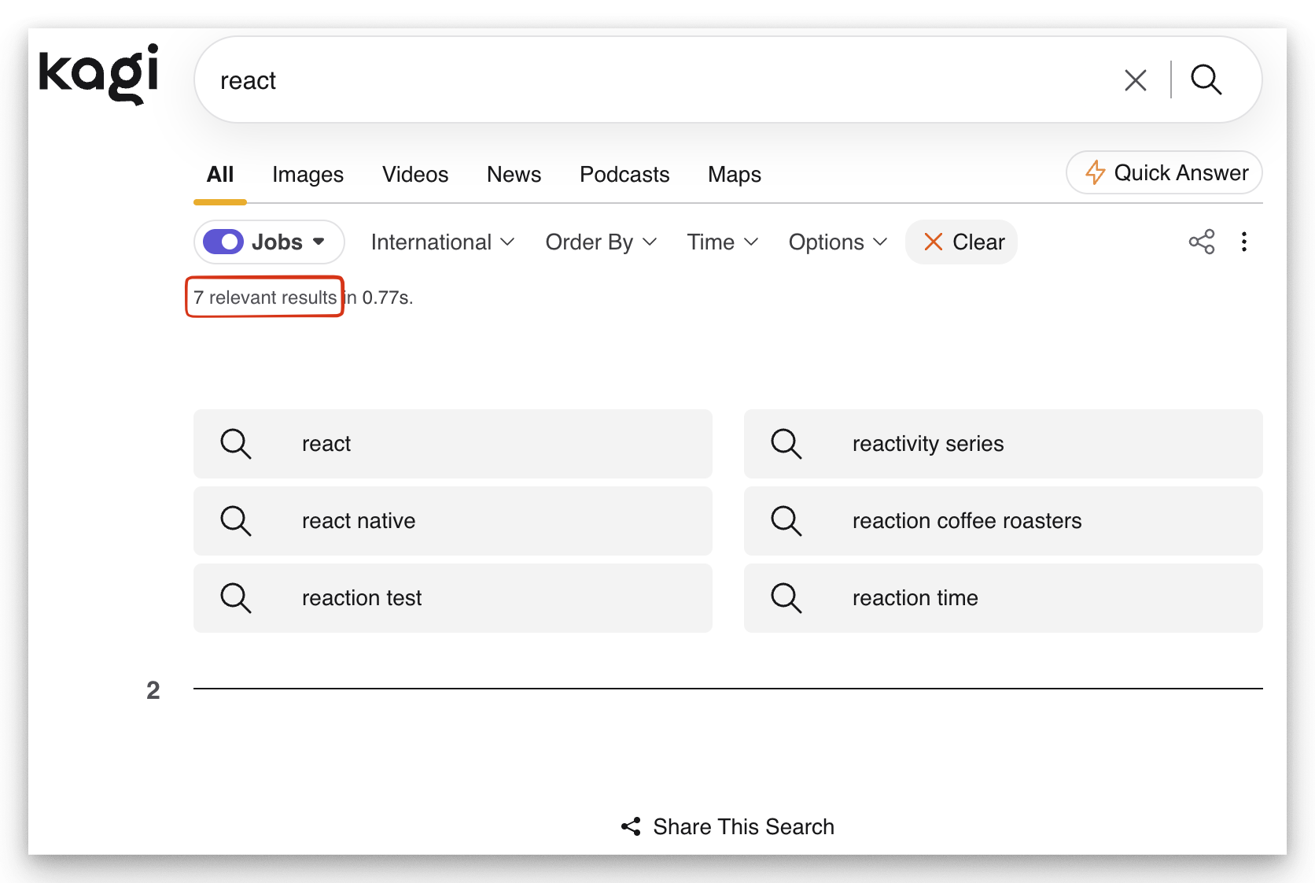The height and width of the screenshot is (883, 1315).
Task: Clear the search box text with X
Action: click(x=1135, y=80)
